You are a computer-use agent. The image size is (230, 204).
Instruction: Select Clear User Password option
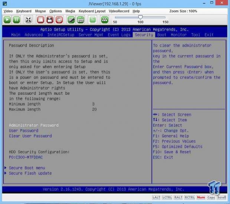coord(30,136)
